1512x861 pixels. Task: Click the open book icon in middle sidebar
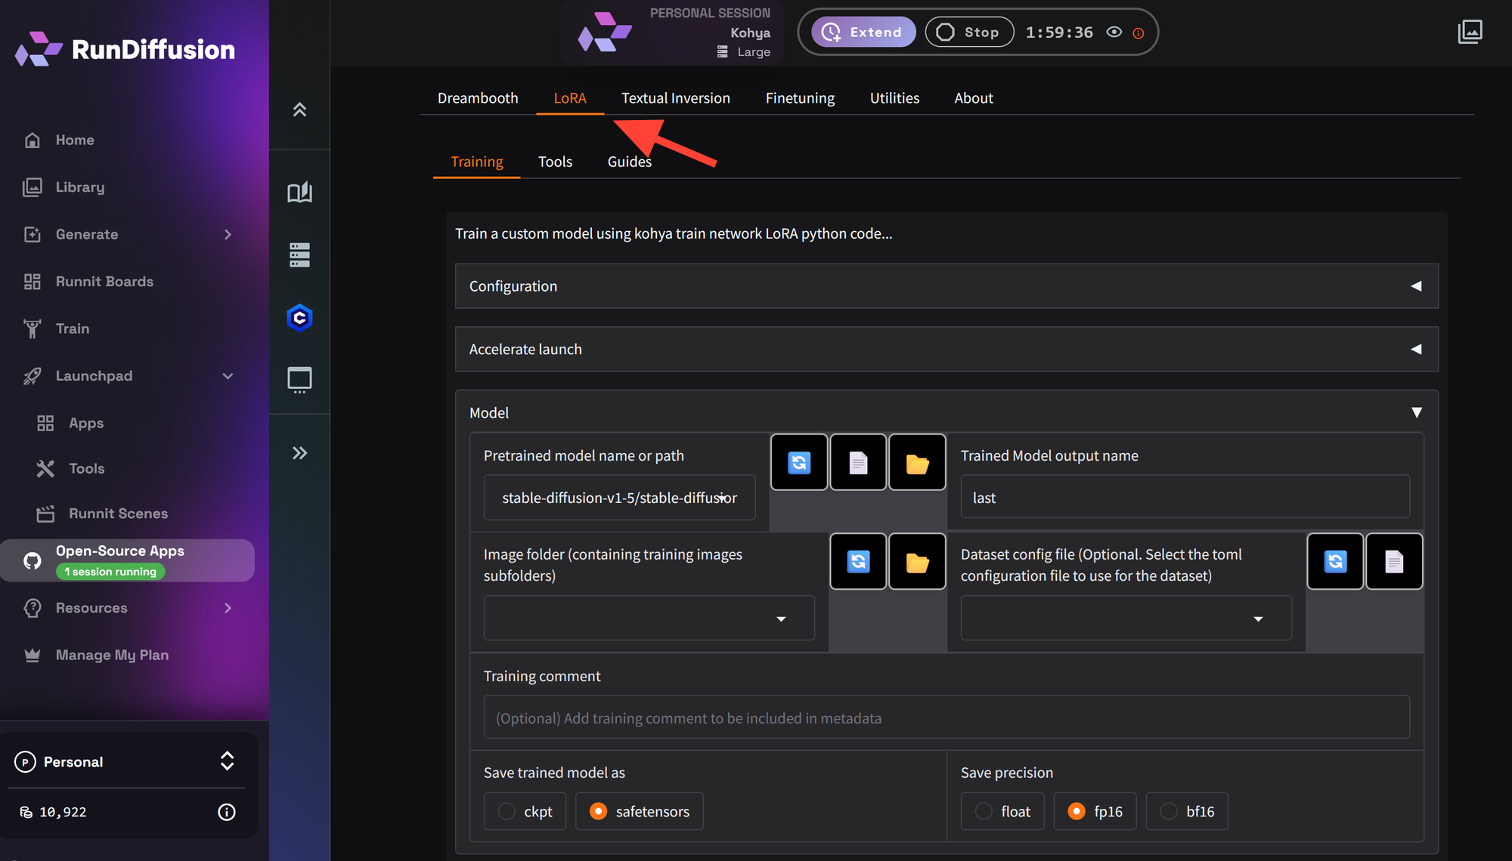(x=299, y=192)
